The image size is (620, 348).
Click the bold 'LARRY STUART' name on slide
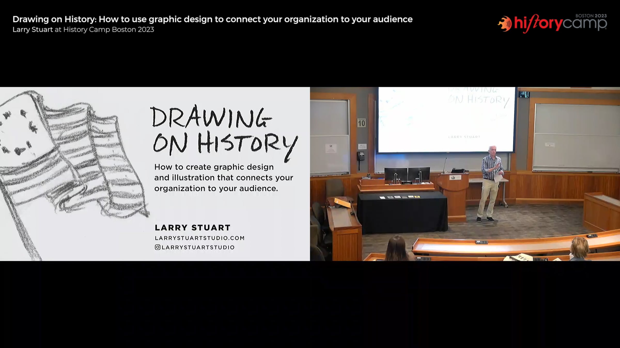click(x=192, y=228)
